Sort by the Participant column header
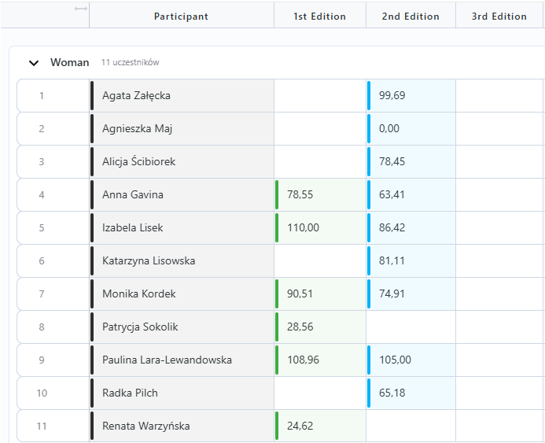Screen dimensions: 545x443 (181, 16)
